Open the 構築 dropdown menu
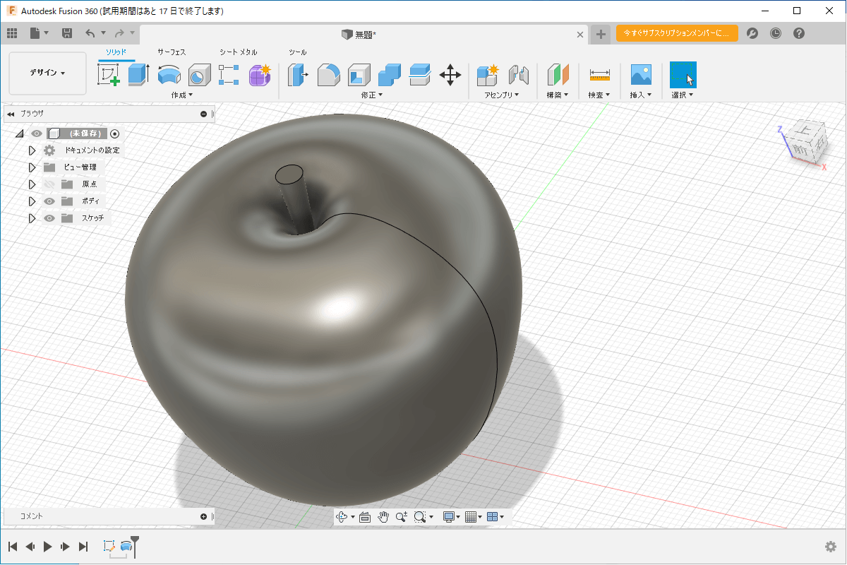Viewport: 847px width, 565px height. click(558, 95)
